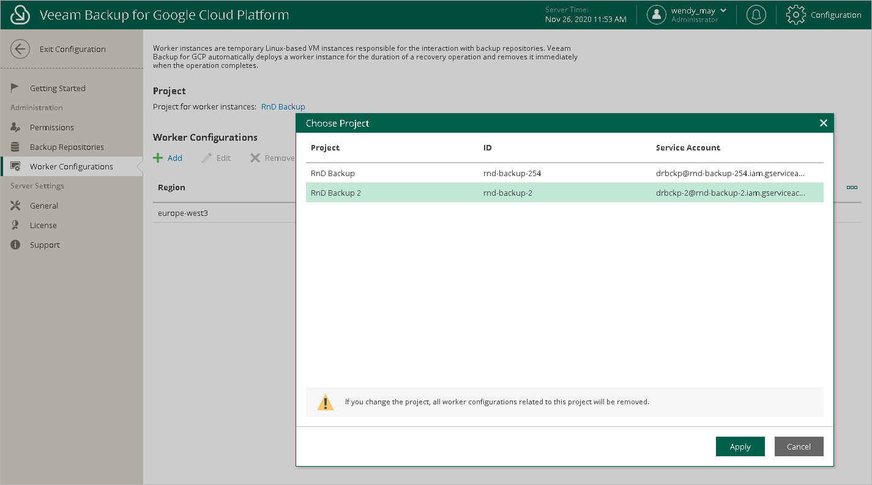872x485 pixels.
Task: Click the back arrow Exit Configuration icon
Action: coord(20,49)
